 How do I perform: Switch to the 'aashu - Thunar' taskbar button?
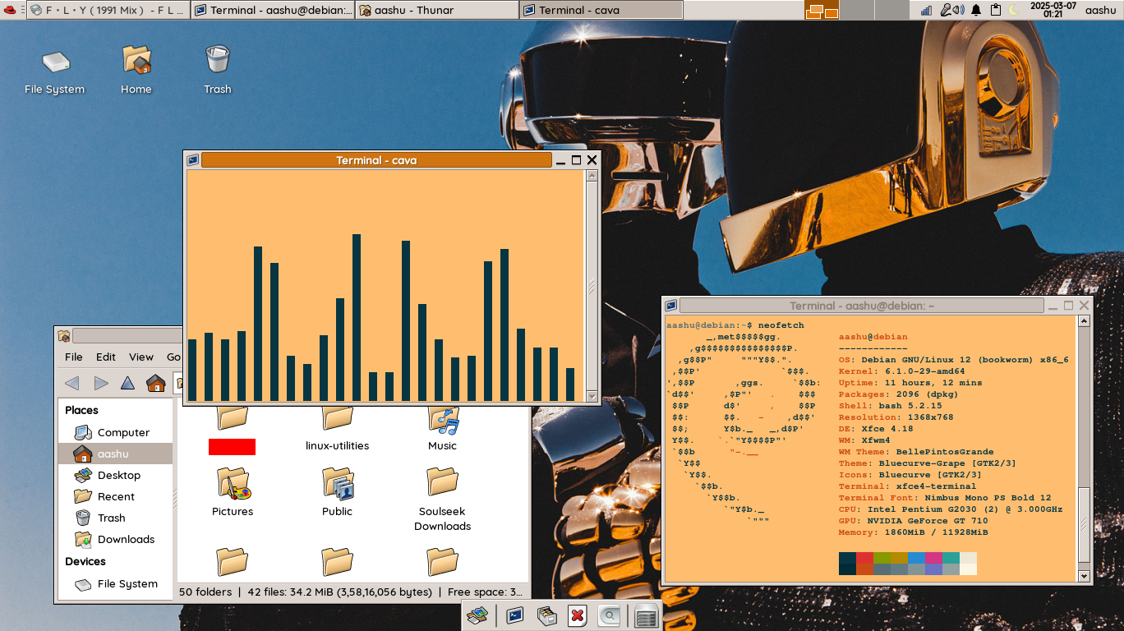tap(437, 10)
